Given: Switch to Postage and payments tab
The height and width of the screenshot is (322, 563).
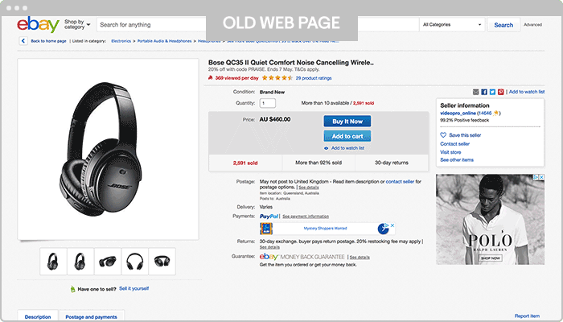Looking at the screenshot, I should tap(91, 316).
